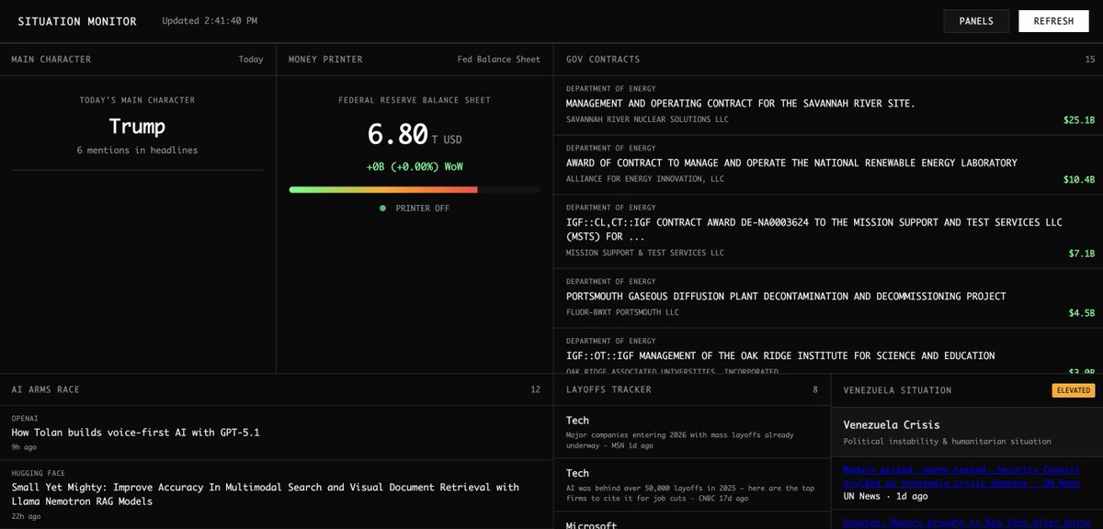
Task: Click the AI ARMS RACE panel header
Action: [45, 389]
